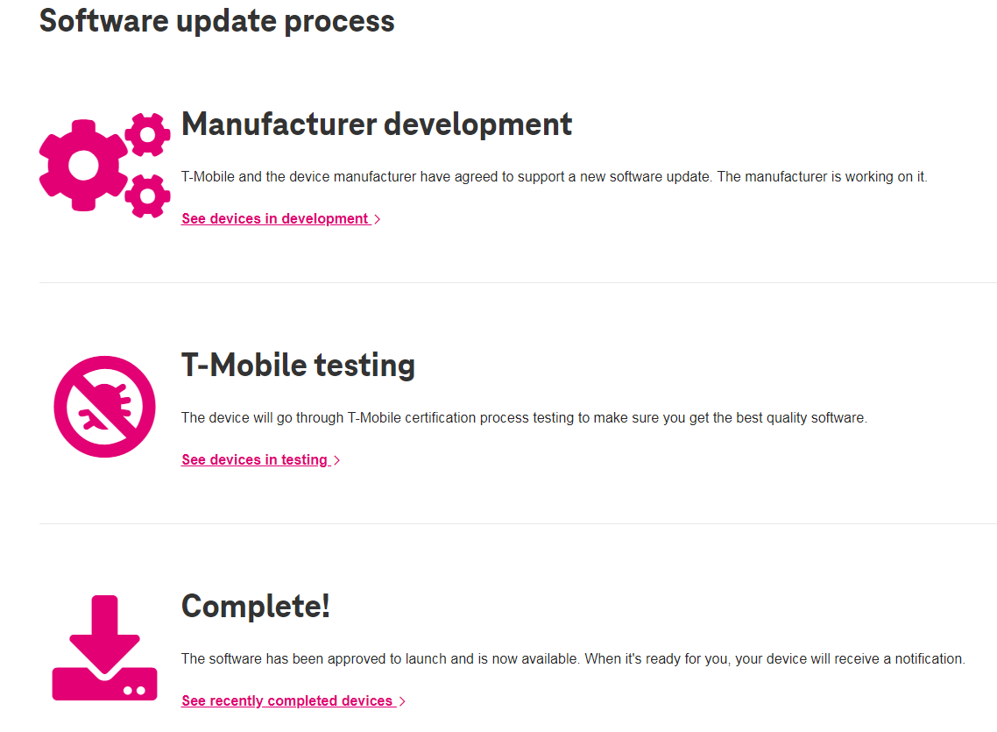Click chevron after devices in testing

click(x=337, y=460)
